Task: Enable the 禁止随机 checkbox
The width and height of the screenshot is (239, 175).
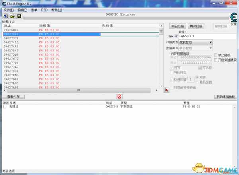Action: pyautogui.click(x=216, y=55)
